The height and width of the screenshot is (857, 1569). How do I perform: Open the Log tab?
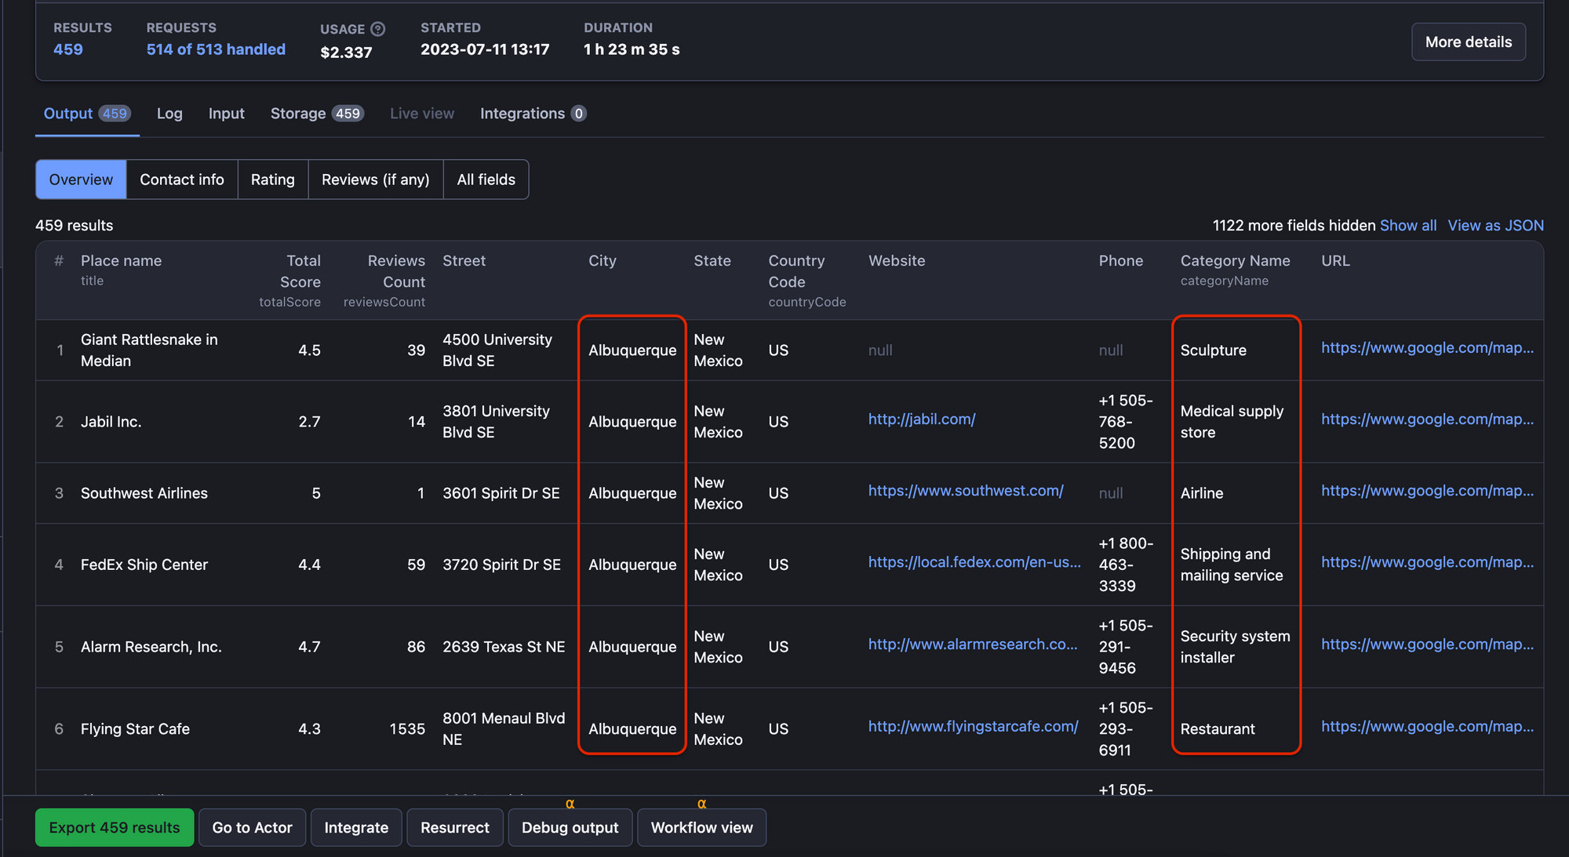tap(169, 114)
